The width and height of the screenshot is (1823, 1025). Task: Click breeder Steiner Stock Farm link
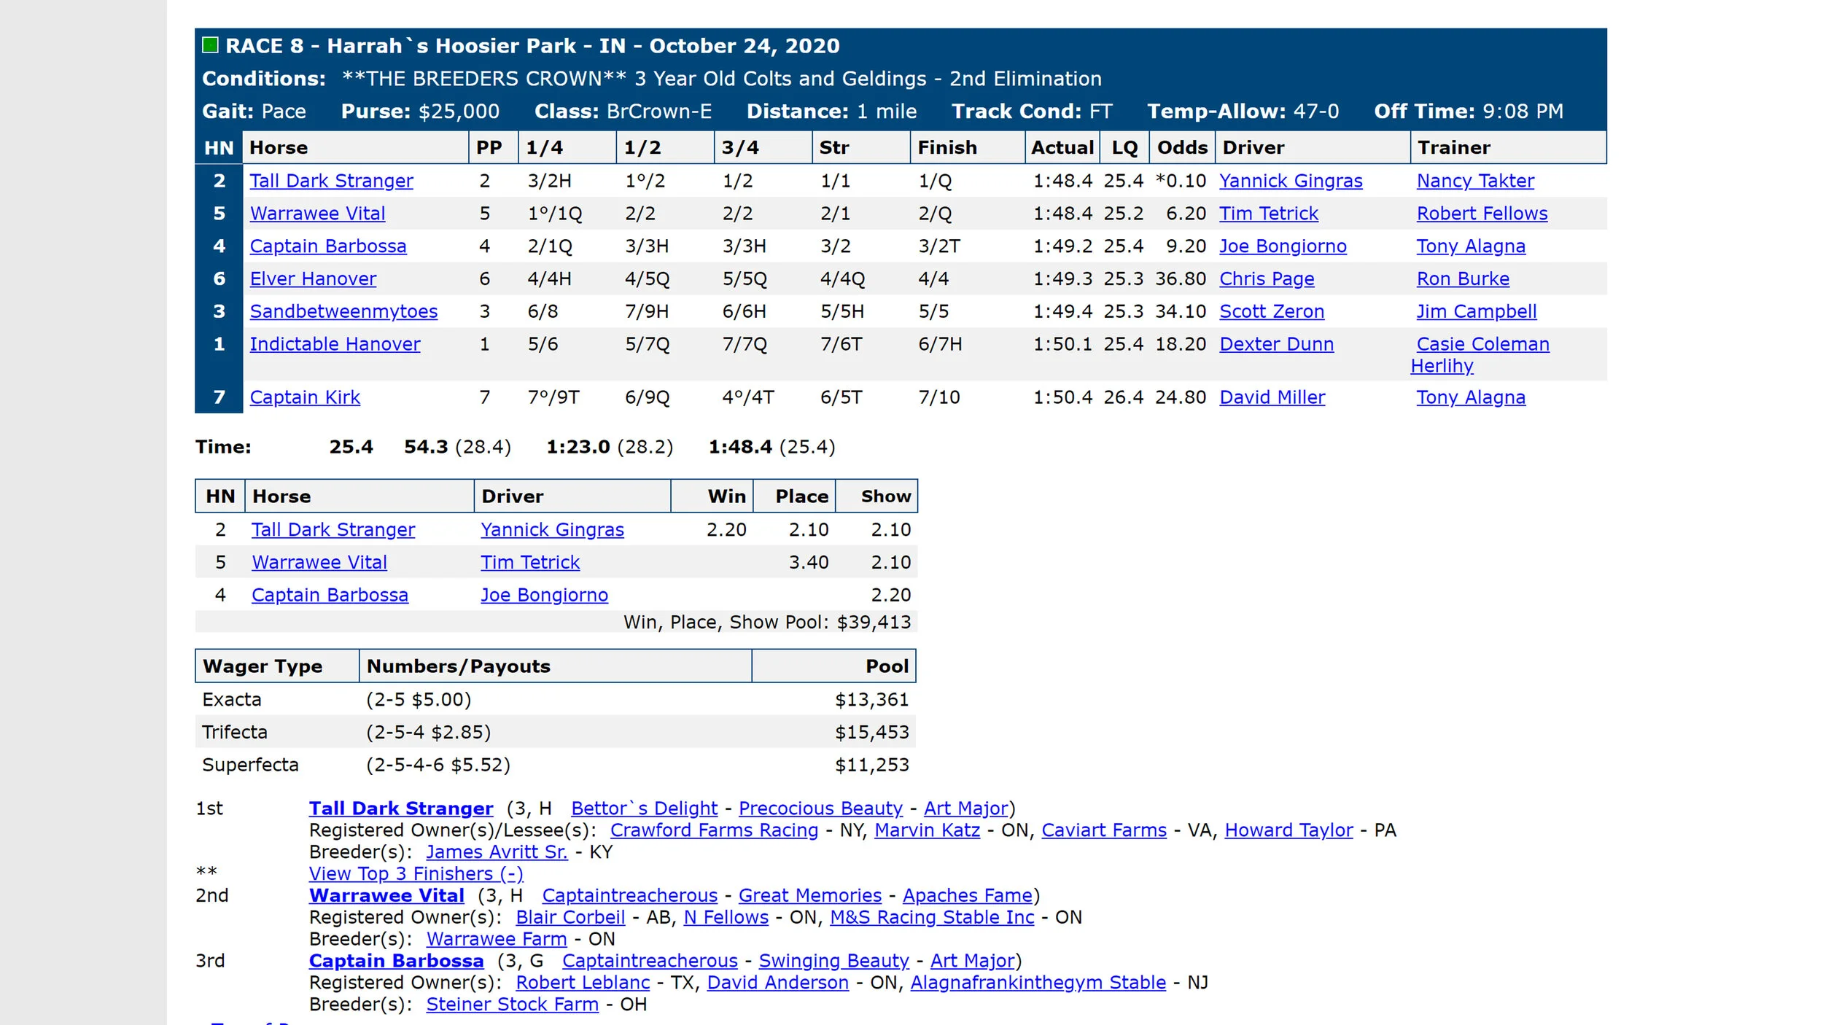pos(512,1005)
